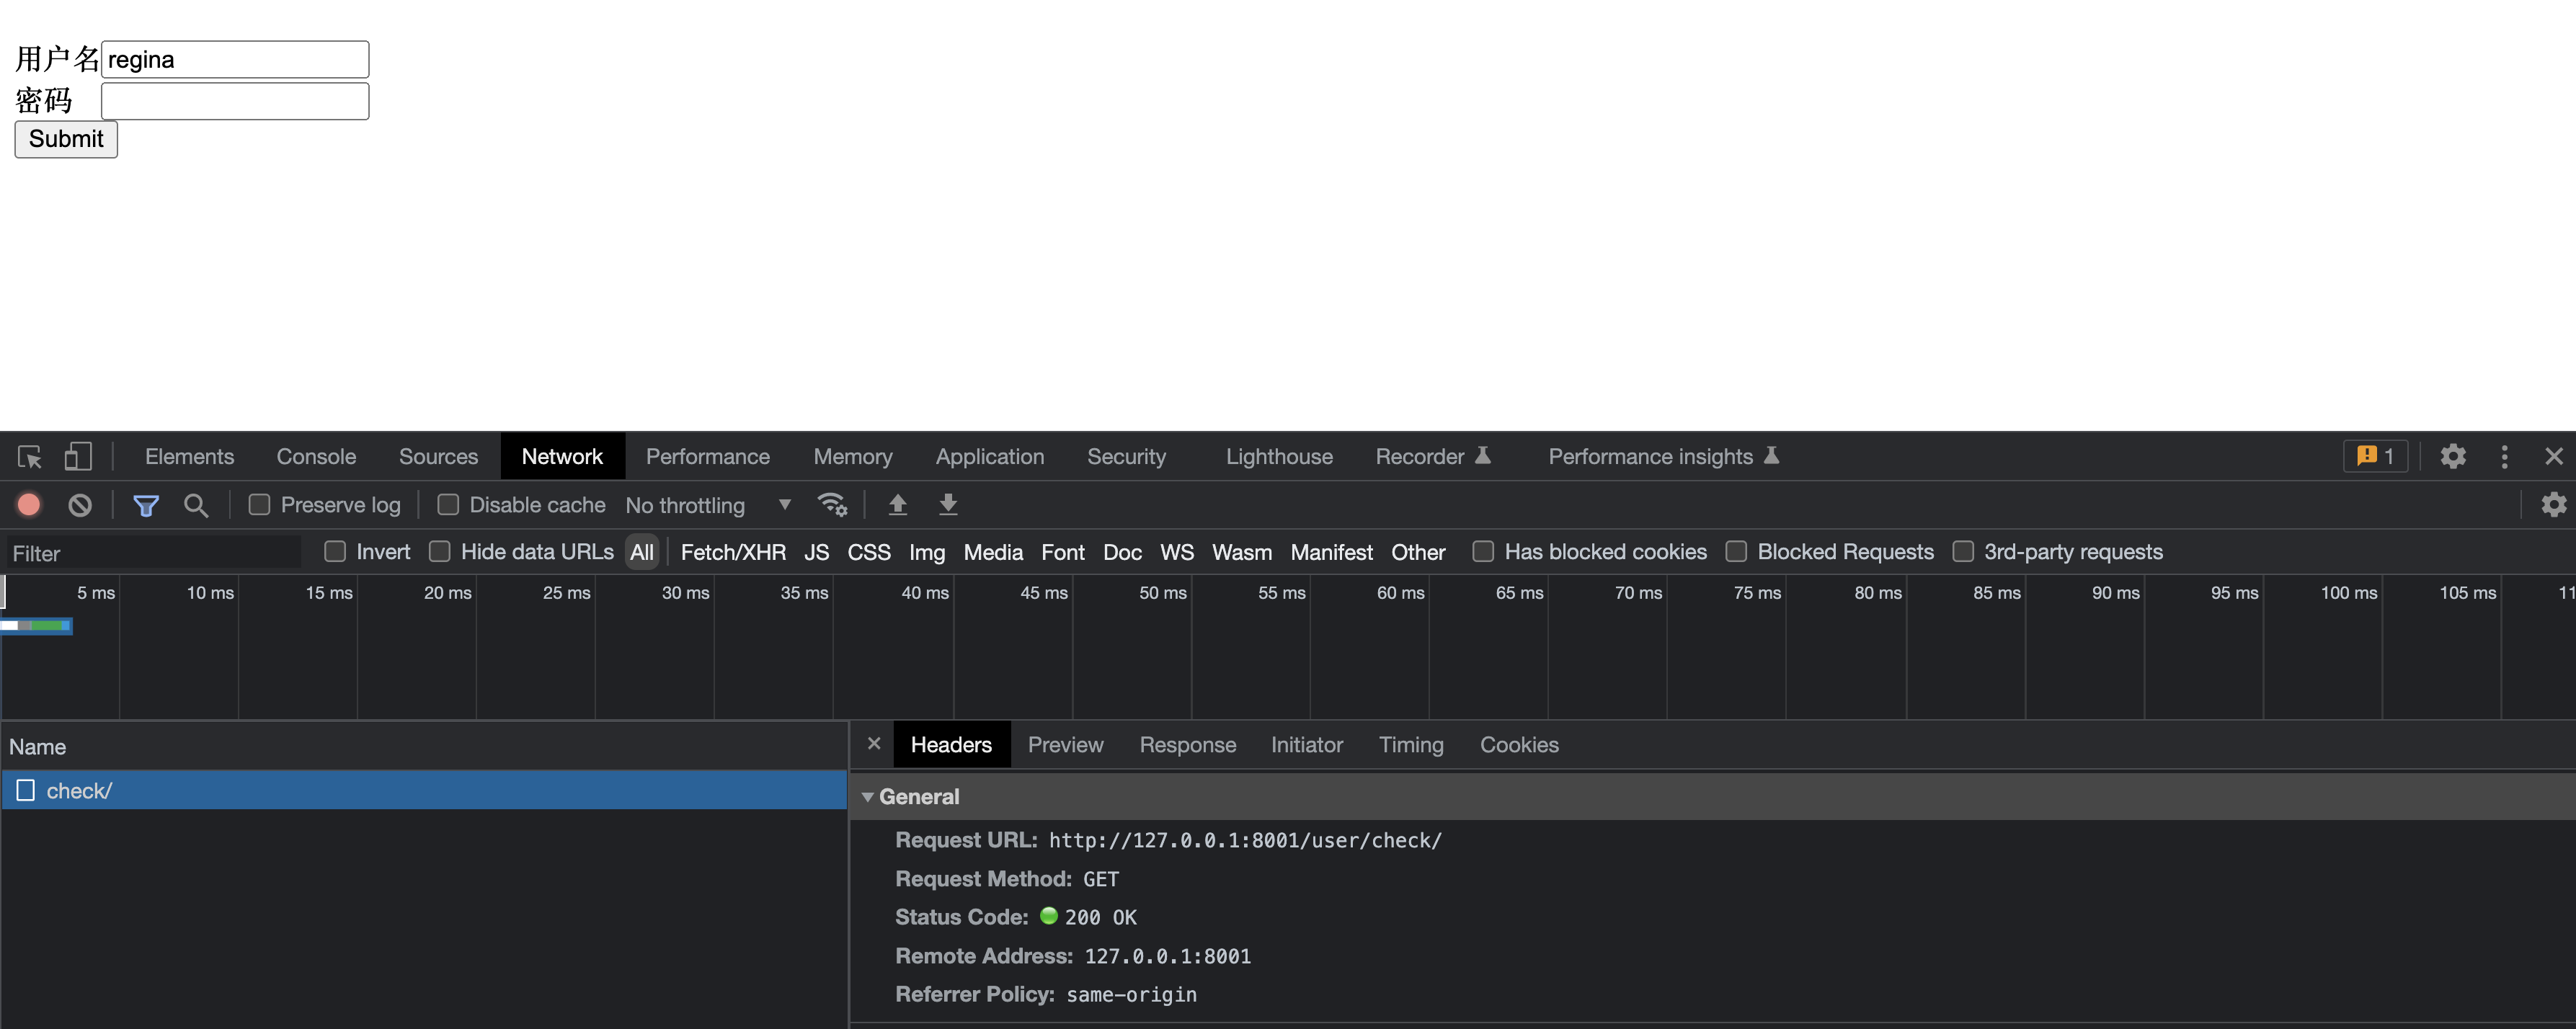The width and height of the screenshot is (2576, 1029).
Task: Filter requests by JS
Action: pos(816,552)
